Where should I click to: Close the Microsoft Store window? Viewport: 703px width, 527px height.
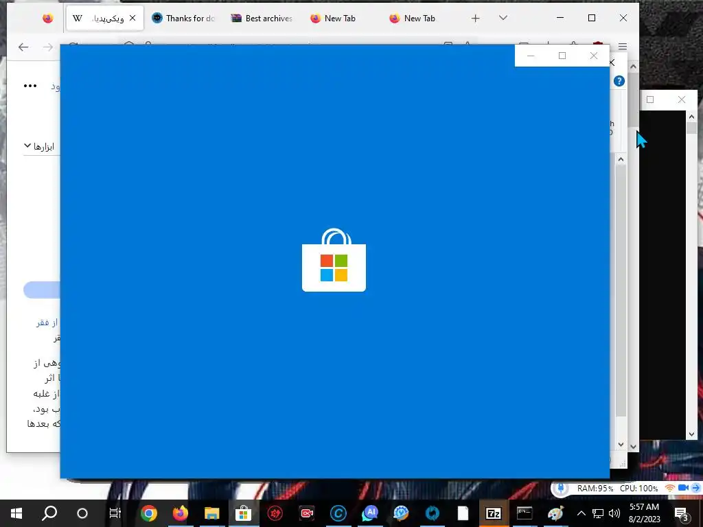(x=594, y=56)
